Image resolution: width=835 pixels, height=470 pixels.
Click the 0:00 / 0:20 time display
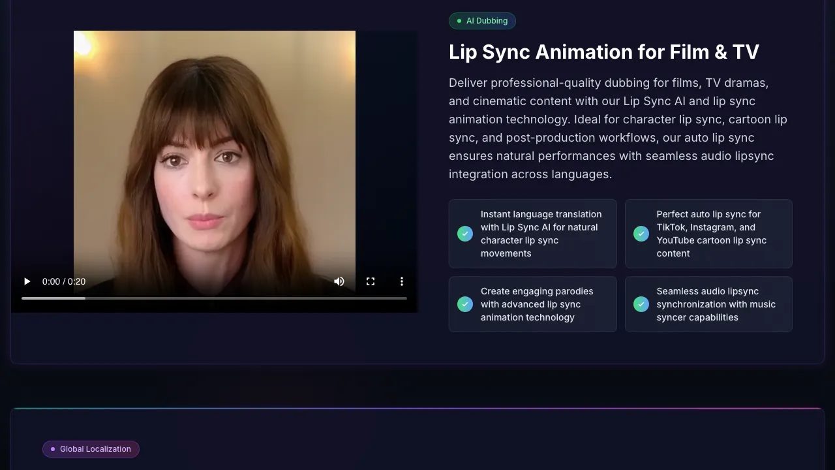[x=63, y=281]
